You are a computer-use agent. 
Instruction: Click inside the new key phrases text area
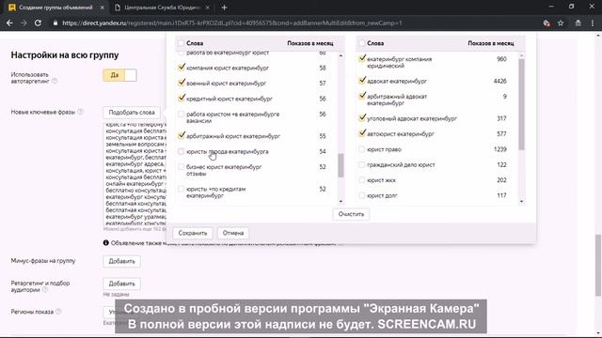[x=135, y=174]
